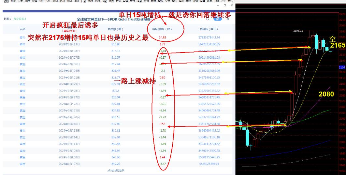Click inventory value 843.66

[x=116, y=157]
